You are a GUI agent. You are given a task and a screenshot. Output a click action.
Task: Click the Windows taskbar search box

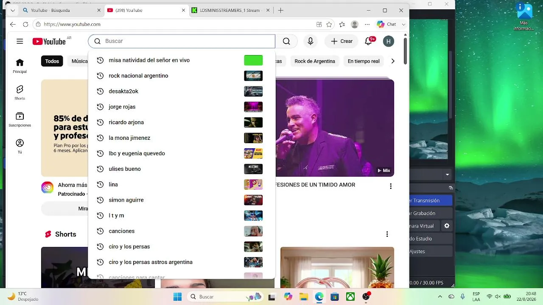click(225, 297)
